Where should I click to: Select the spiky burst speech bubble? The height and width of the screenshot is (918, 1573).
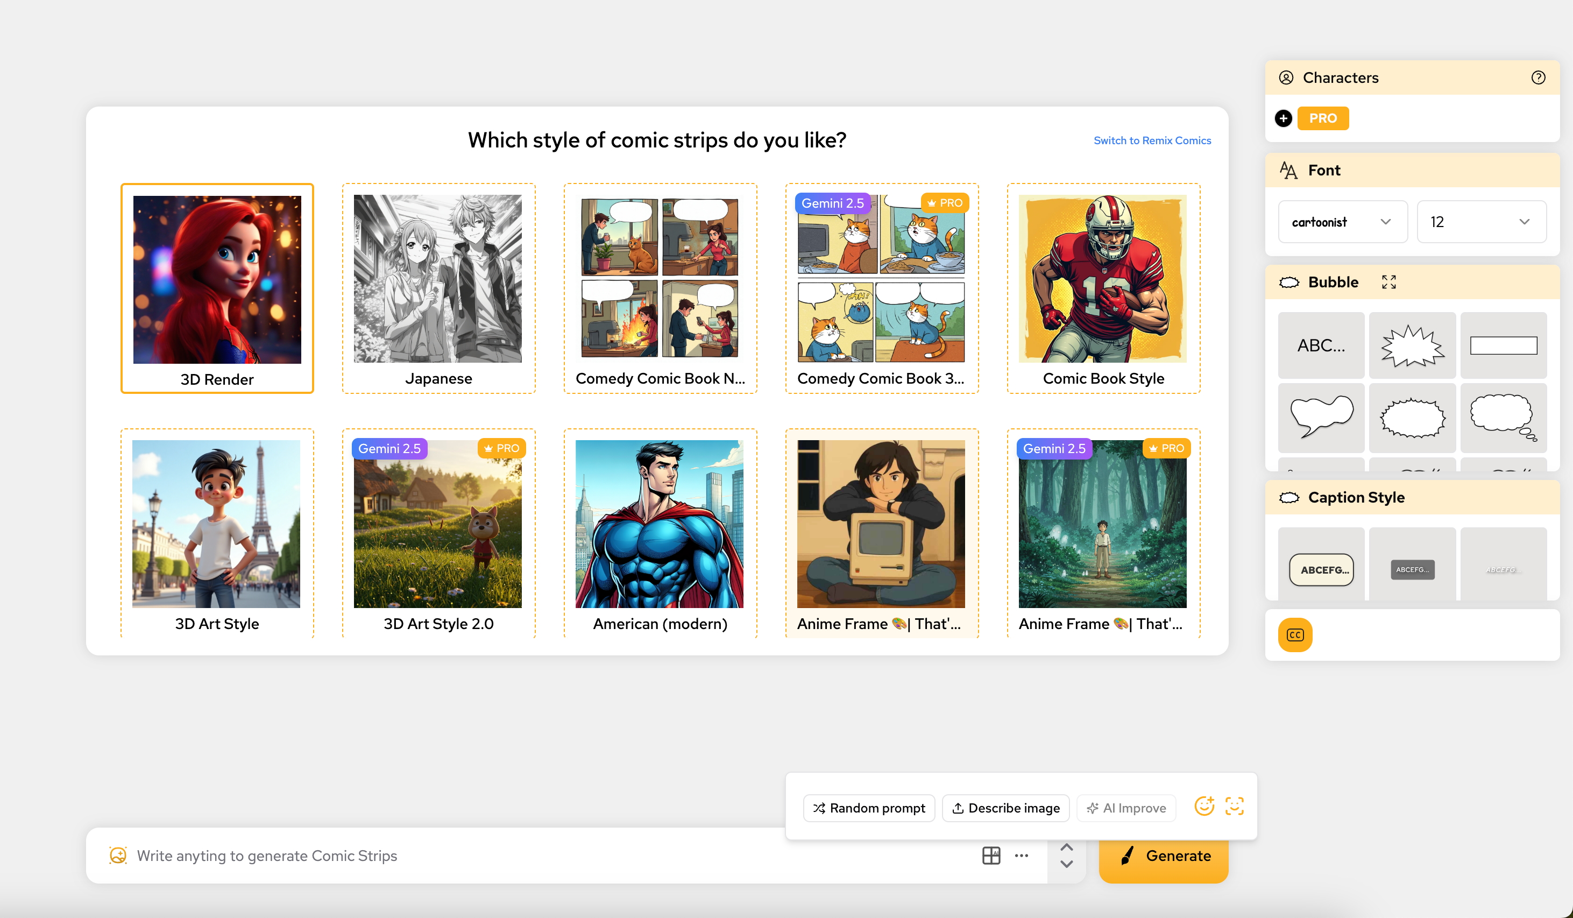click(1412, 345)
